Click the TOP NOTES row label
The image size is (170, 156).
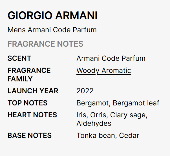point(28,103)
